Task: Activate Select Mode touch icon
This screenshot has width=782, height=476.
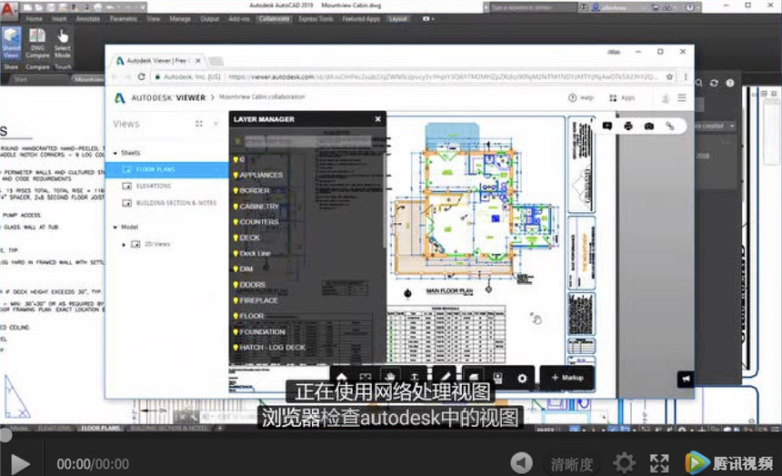Action: [x=63, y=44]
